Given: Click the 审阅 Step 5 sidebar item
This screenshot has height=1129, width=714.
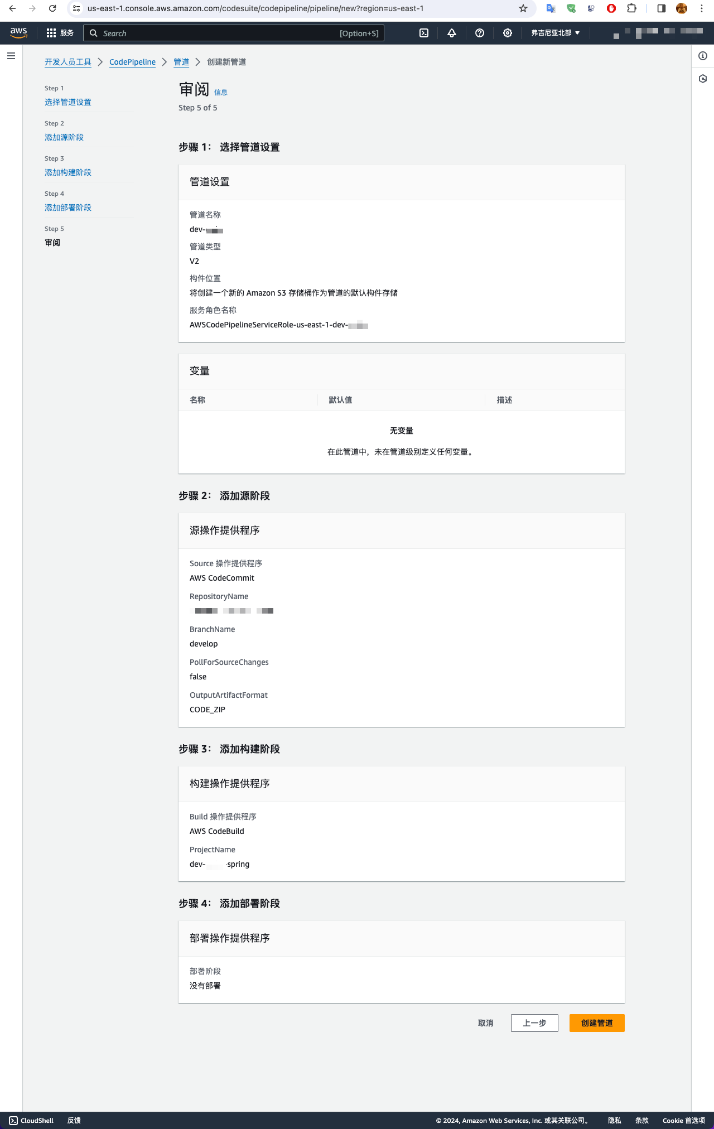Looking at the screenshot, I should [52, 243].
